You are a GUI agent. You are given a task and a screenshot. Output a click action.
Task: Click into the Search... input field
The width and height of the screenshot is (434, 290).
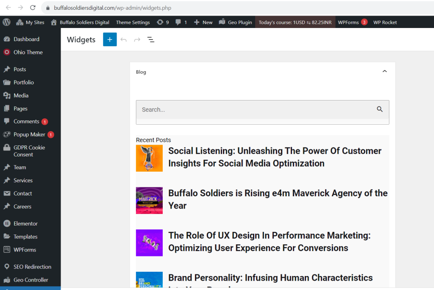254,109
